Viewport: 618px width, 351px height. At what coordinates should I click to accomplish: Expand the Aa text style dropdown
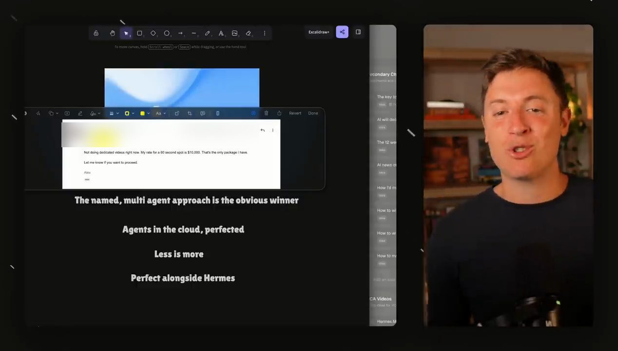[x=161, y=113]
